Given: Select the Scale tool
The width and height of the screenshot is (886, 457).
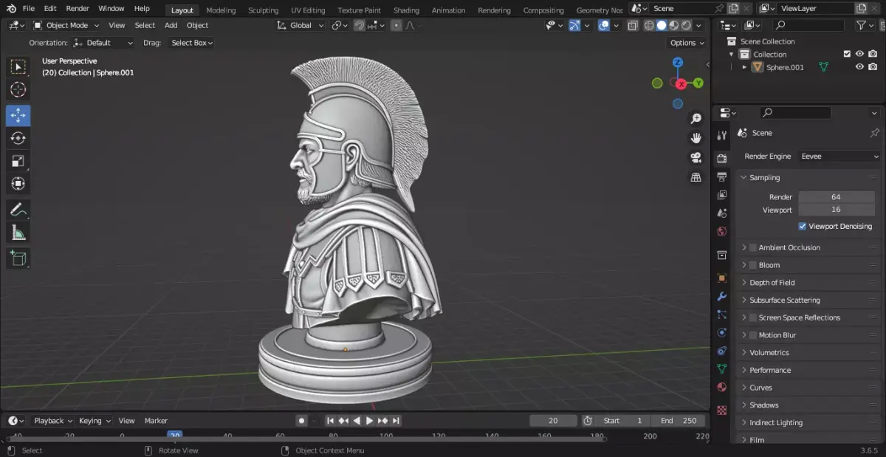Looking at the screenshot, I should tap(18, 161).
